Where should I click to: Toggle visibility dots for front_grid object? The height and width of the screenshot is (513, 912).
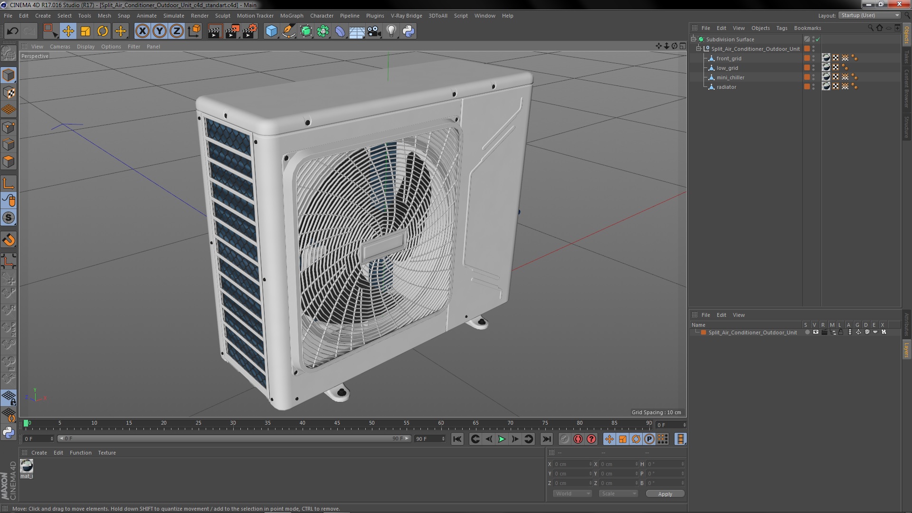point(813,58)
